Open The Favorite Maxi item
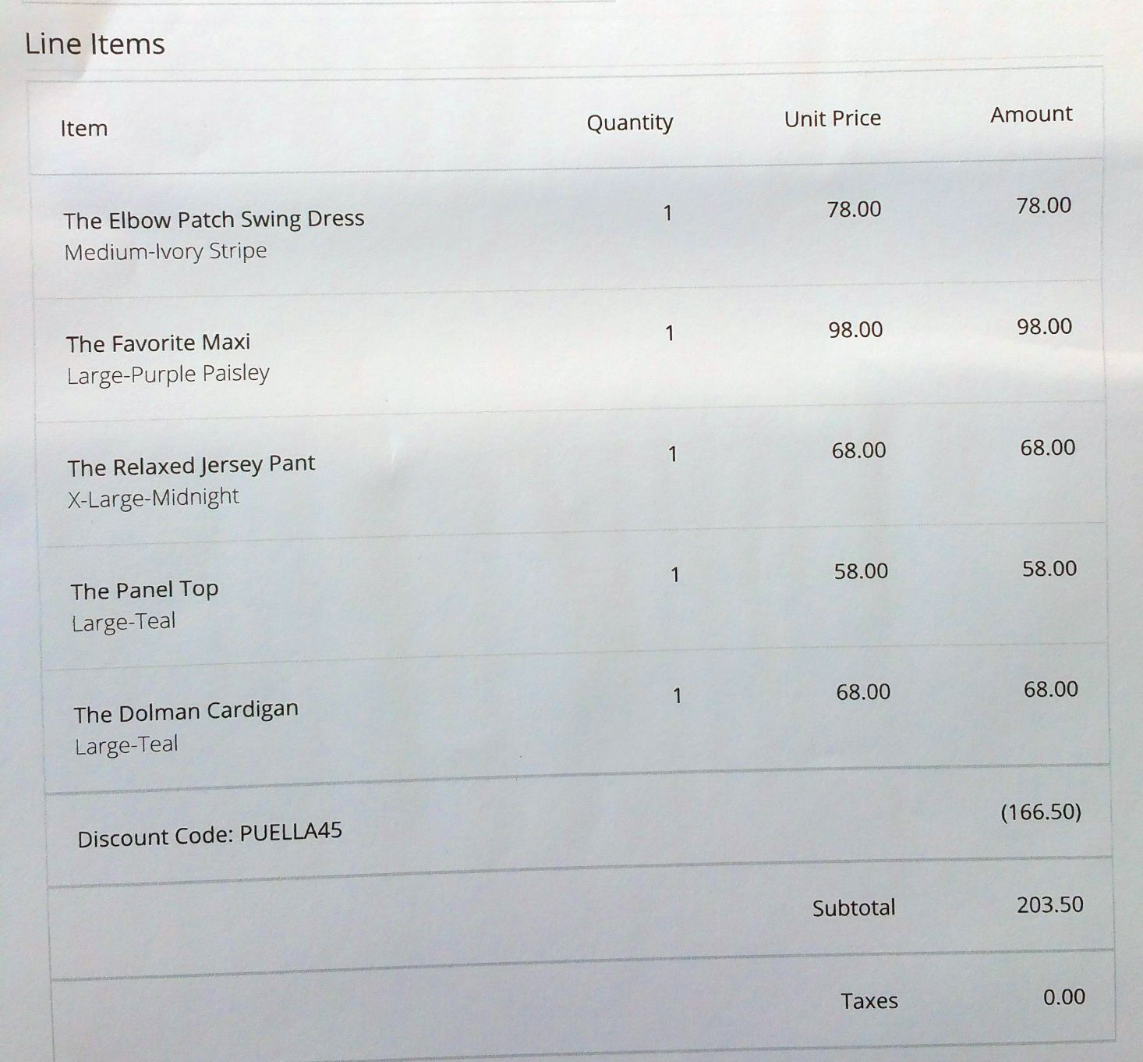 [158, 343]
